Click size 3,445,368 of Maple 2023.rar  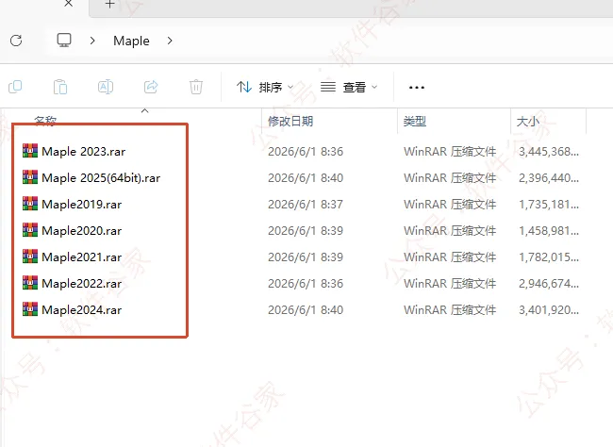549,151
